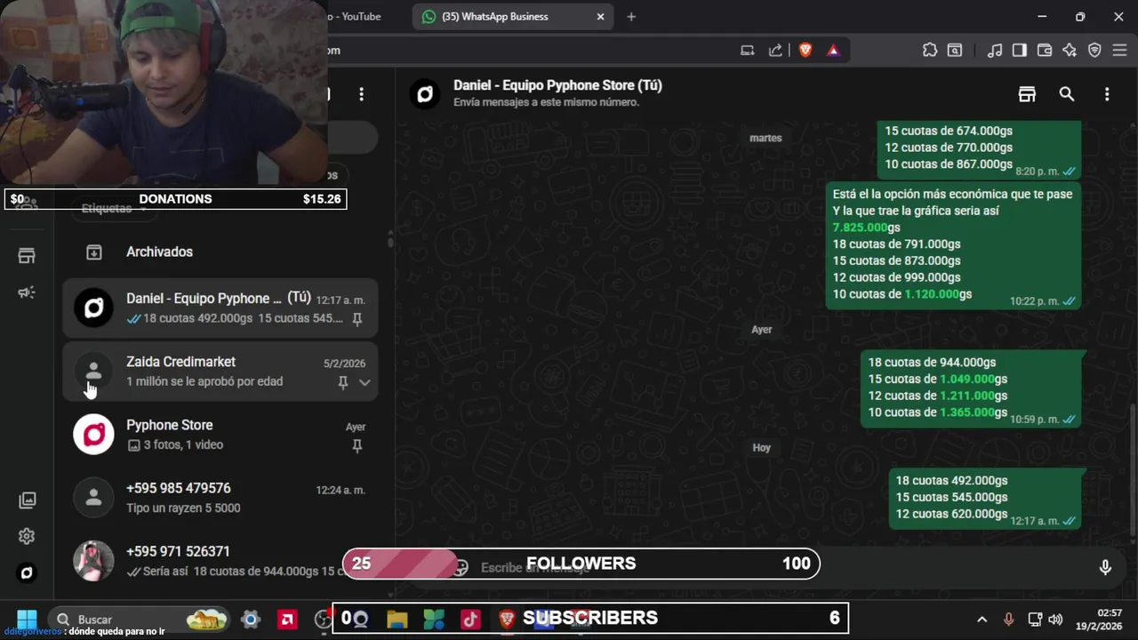The width and height of the screenshot is (1138, 640).
Task: Open the advertise megaphone sidebar icon
Action: (x=27, y=292)
